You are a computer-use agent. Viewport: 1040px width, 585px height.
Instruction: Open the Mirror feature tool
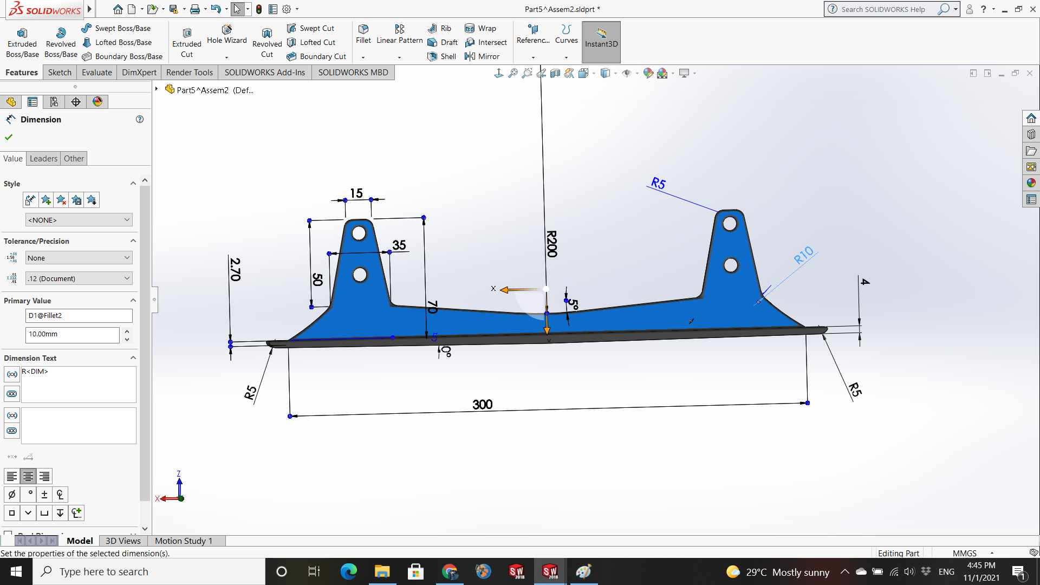[470, 56]
